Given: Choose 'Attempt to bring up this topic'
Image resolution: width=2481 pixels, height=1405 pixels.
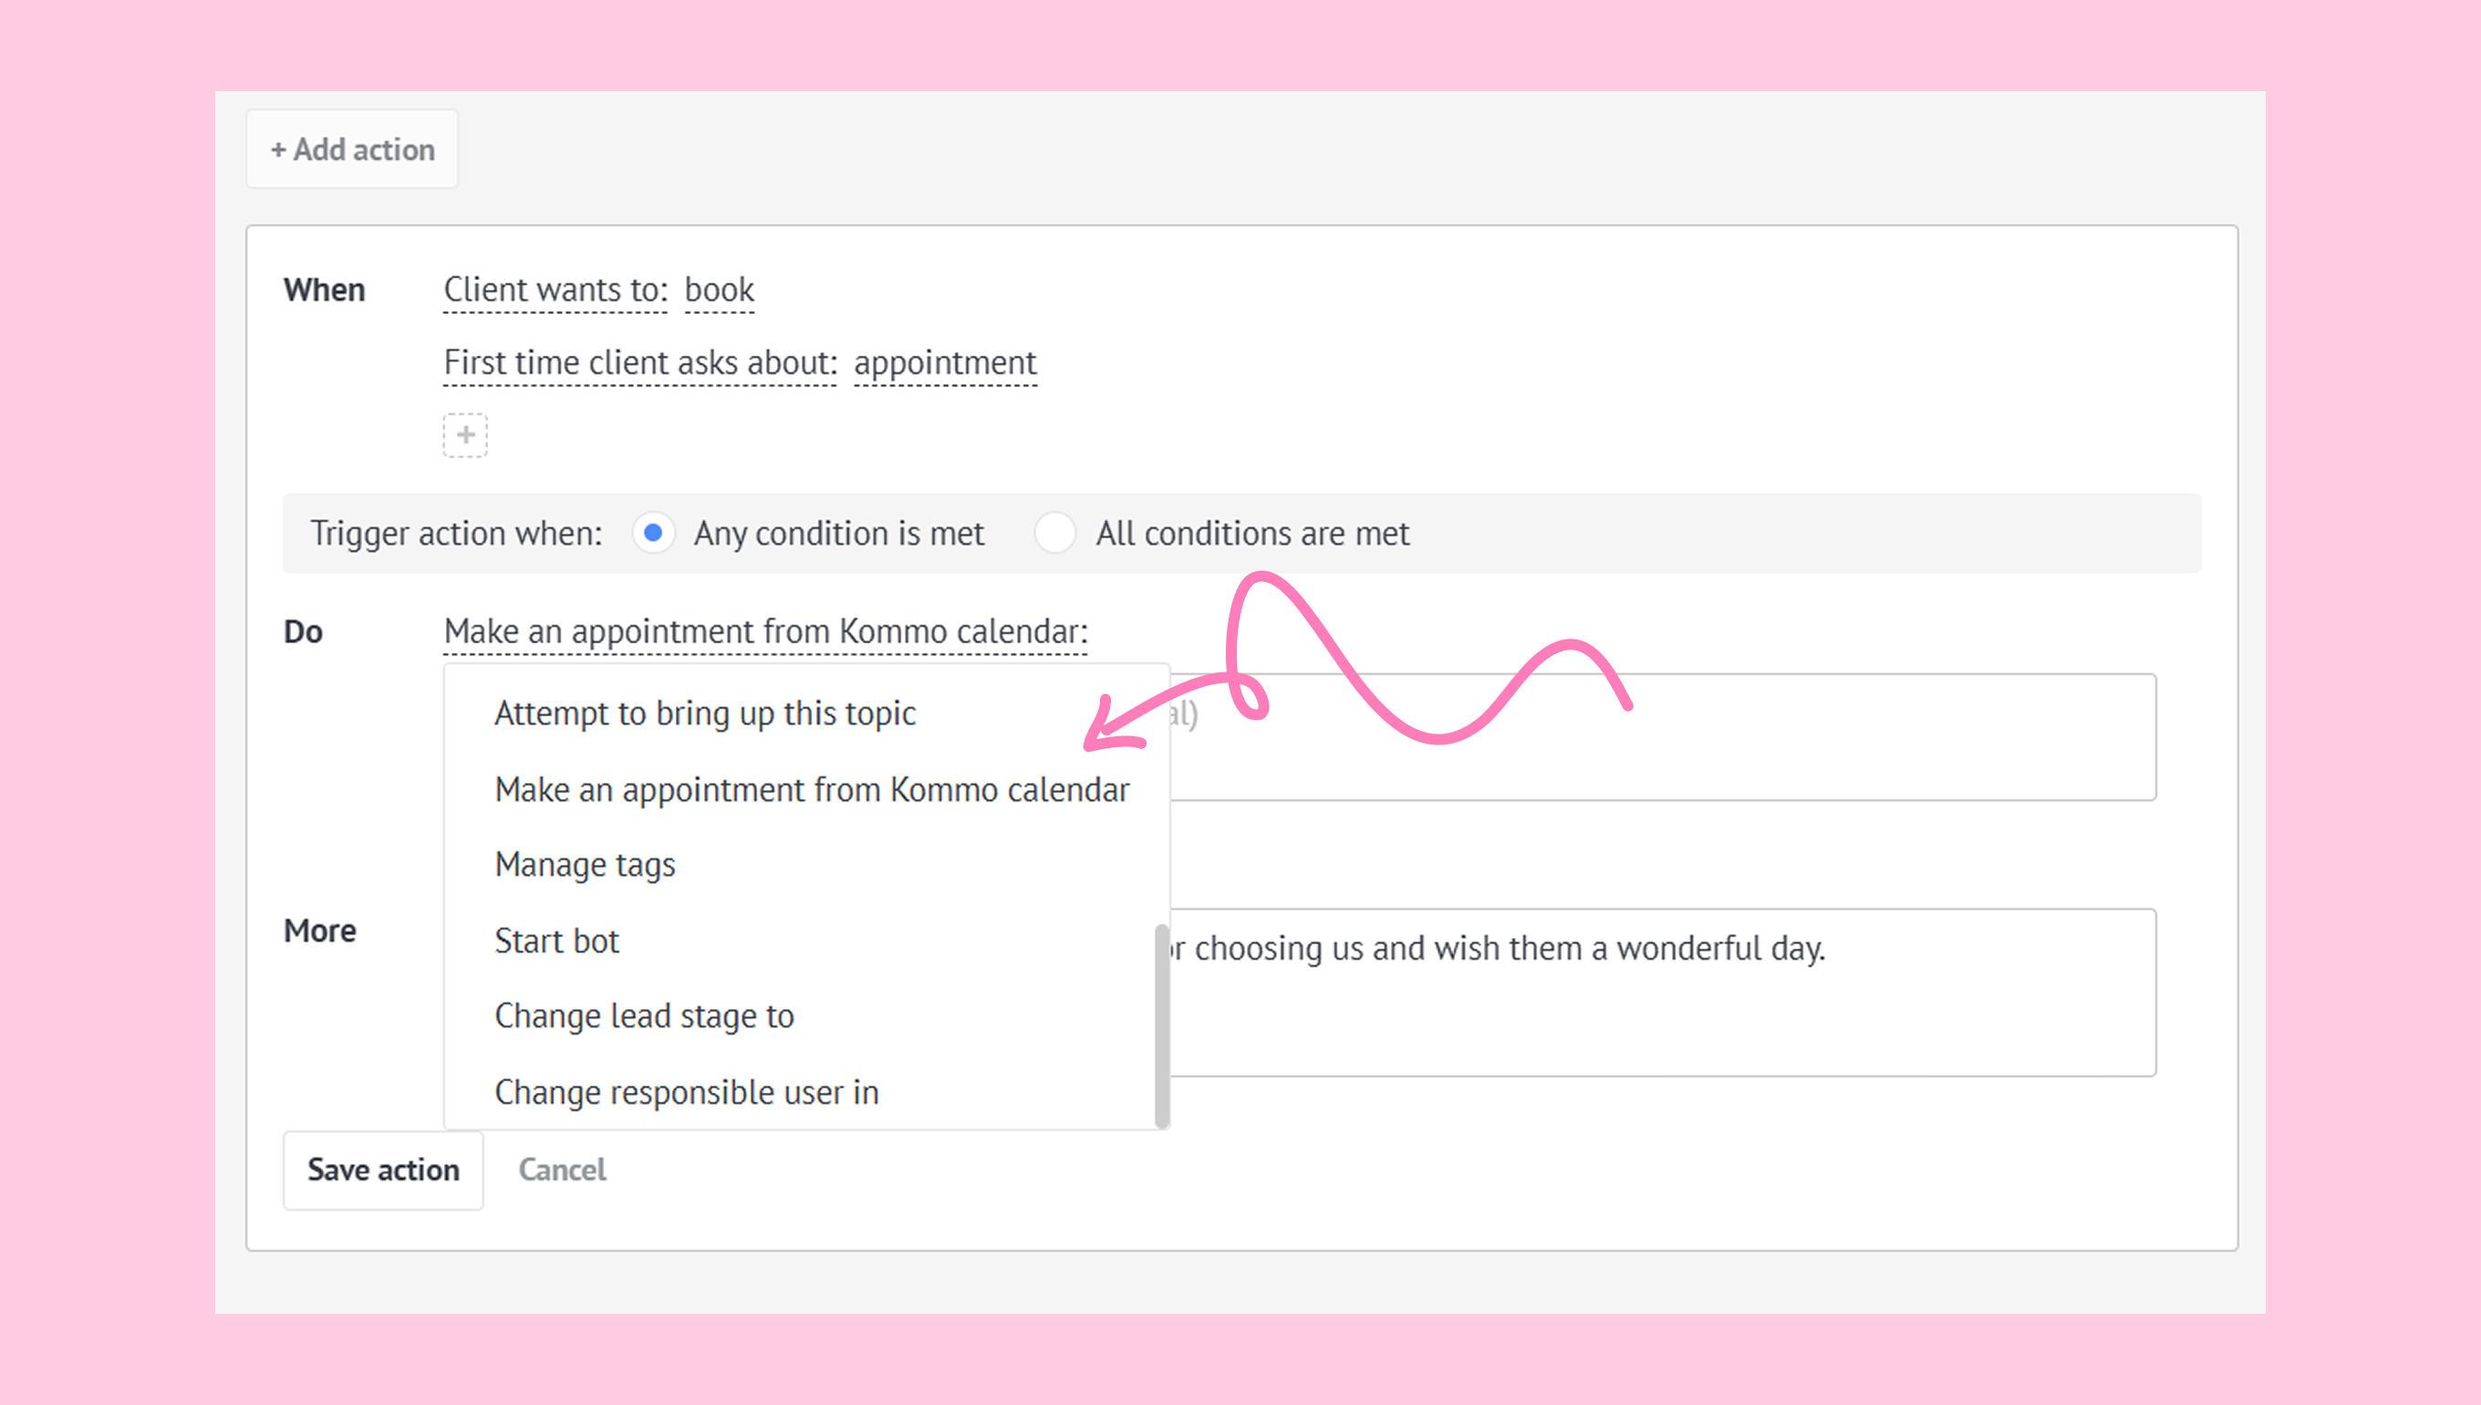Looking at the screenshot, I should (704, 713).
